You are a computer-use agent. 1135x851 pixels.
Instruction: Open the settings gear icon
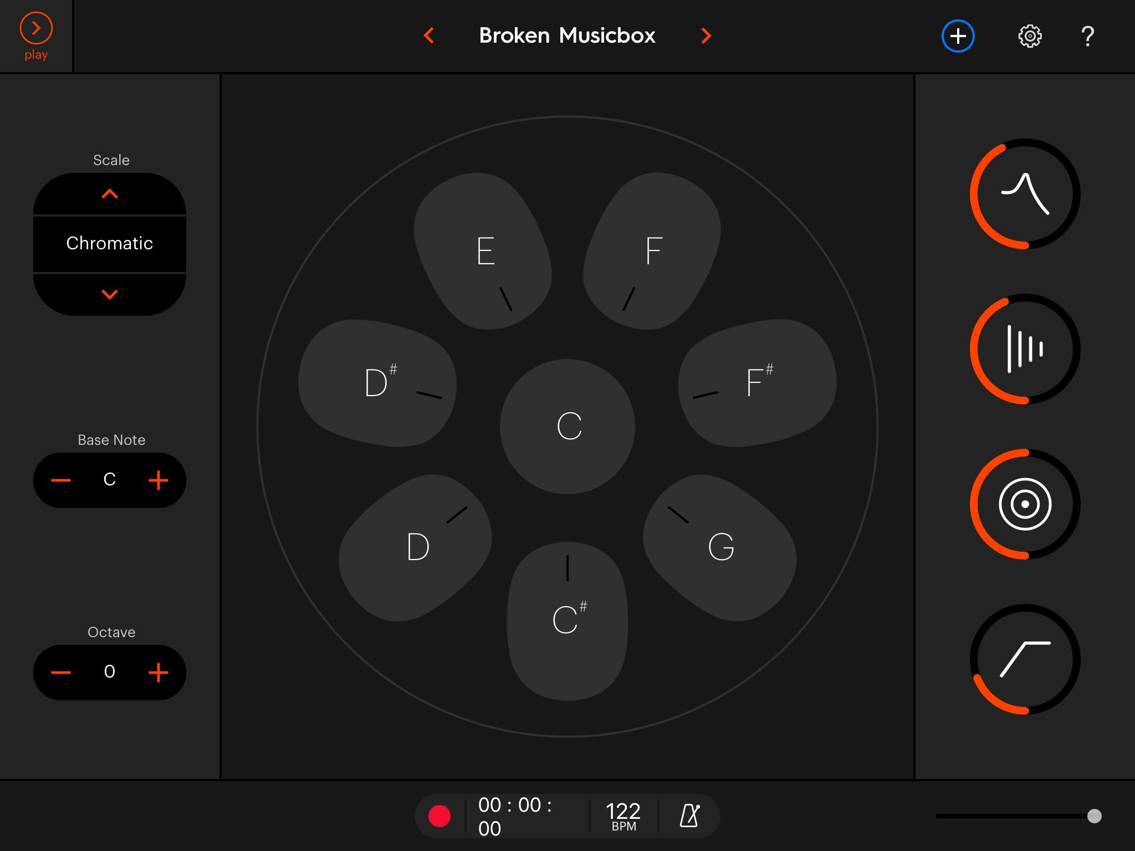coord(1030,37)
